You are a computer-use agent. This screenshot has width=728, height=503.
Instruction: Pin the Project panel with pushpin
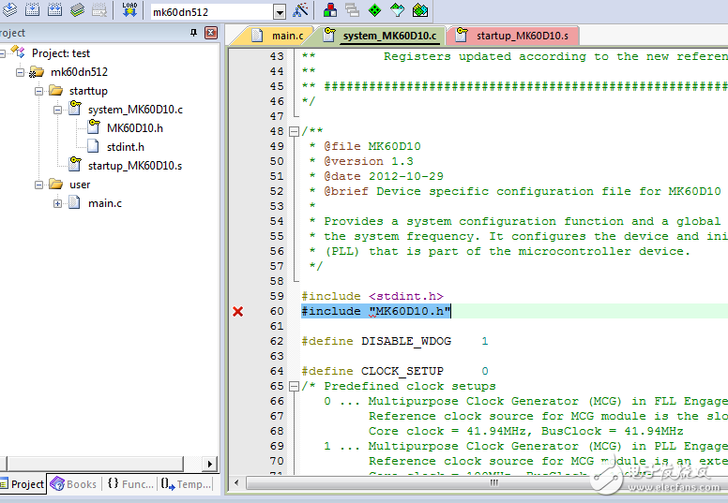point(194,33)
